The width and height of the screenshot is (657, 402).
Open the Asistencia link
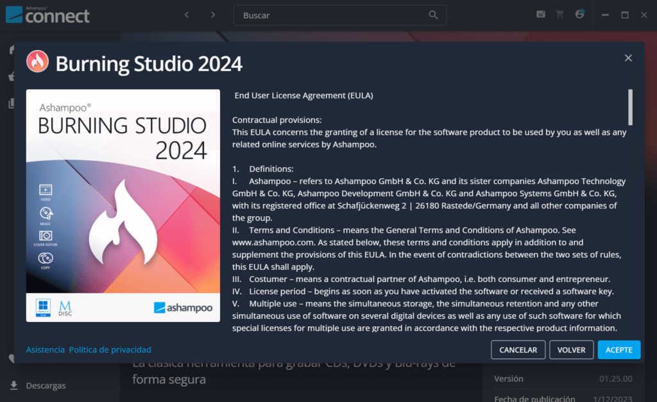(46, 349)
